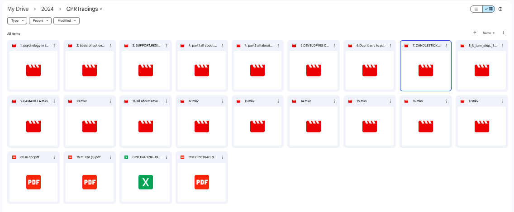514x212 pixels.
Task: Open the Name sort options dropdown
Action: click(x=489, y=33)
